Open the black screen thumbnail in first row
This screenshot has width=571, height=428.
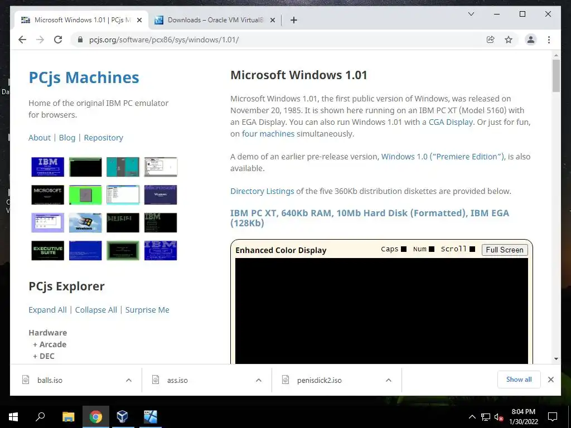coord(85,167)
